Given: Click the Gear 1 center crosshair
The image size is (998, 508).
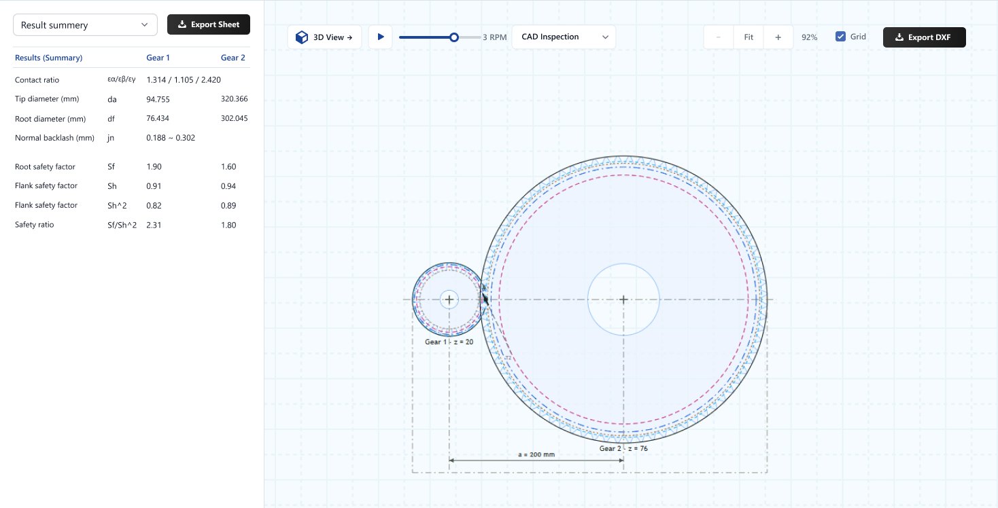Looking at the screenshot, I should tap(449, 300).
